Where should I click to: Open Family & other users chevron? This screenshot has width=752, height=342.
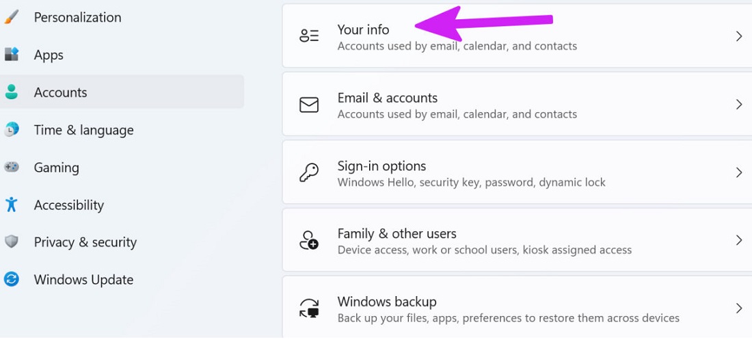(738, 240)
